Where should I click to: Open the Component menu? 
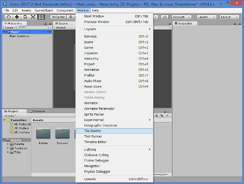tap(65, 10)
